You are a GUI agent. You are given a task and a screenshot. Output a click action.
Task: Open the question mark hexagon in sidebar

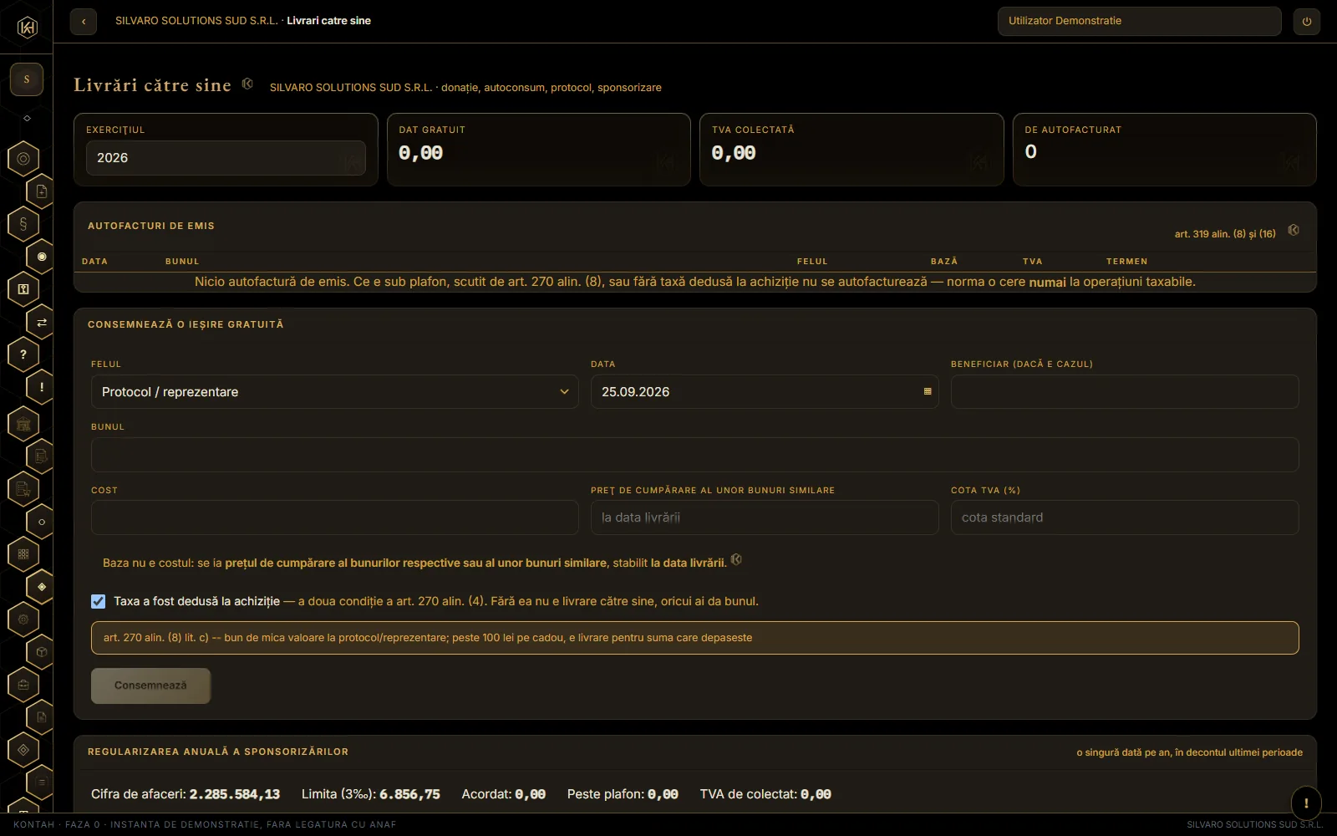(x=23, y=354)
